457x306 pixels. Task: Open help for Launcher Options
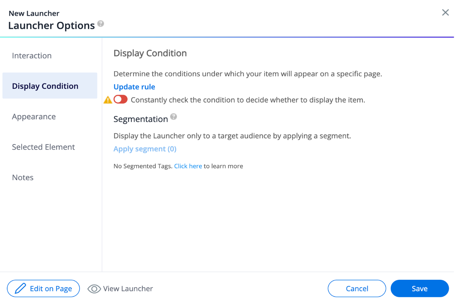pos(100,24)
